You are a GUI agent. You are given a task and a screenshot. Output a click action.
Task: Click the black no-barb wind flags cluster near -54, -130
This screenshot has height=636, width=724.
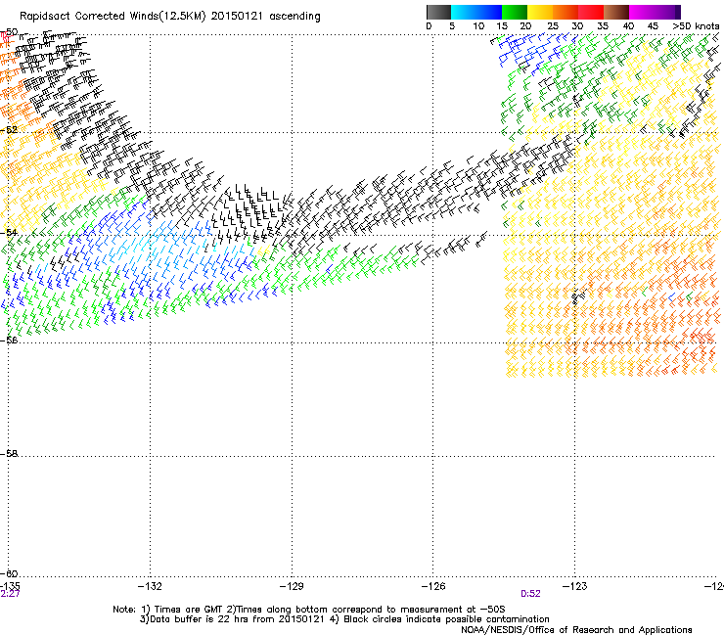pyautogui.click(x=249, y=212)
